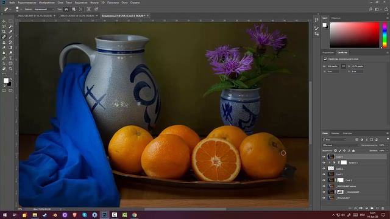Screen dimensions: 390x219
Task: Toggle eye of the white-thumbnail layer
Action: click(324, 169)
